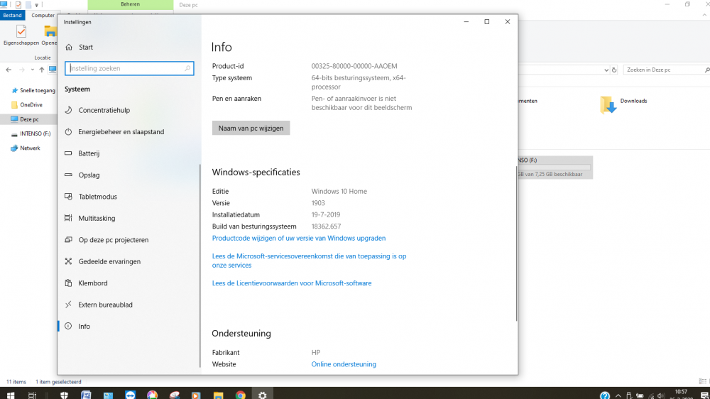This screenshot has height=399, width=710.
Task: Select Snelle toegang in Explorer navigation
Action: pyautogui.click(x=33, y=91)
